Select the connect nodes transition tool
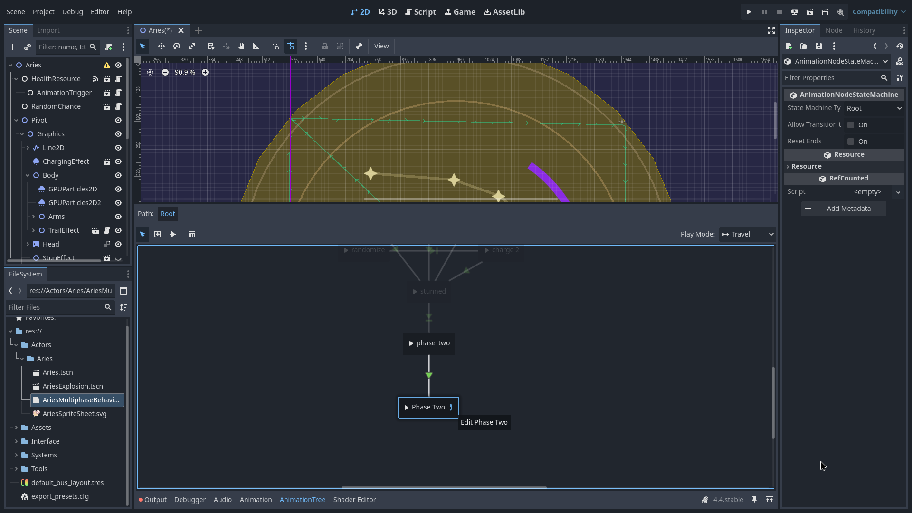Screen dimensions: 912x513 (173, 234)
